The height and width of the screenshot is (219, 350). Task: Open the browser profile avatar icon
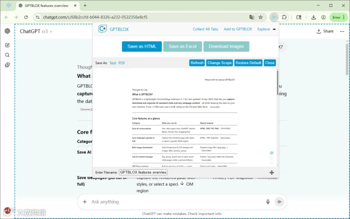[x=323, y=17]
